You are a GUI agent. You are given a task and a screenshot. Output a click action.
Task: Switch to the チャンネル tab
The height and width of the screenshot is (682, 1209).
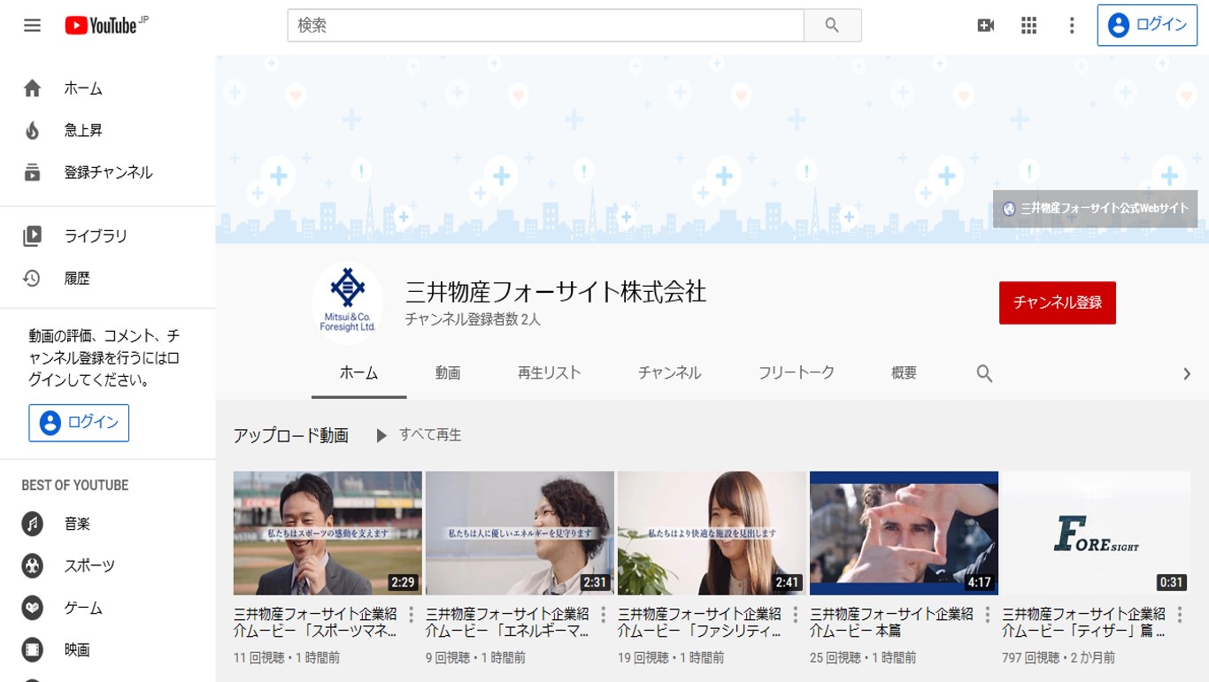coord(670,373)
